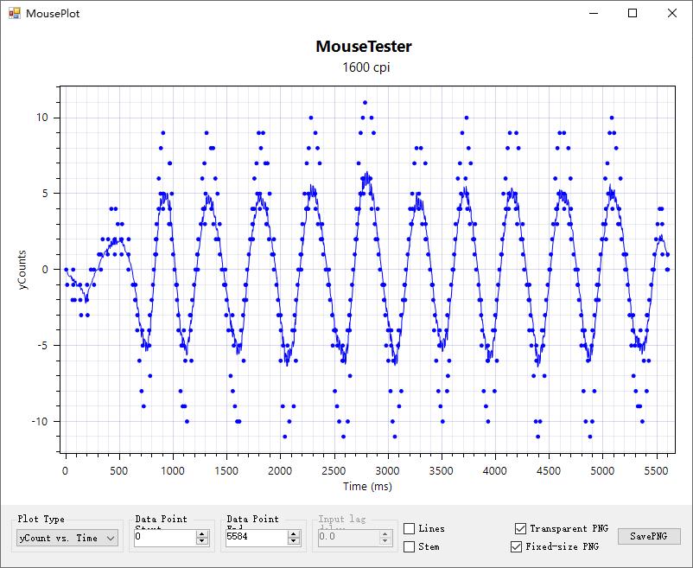Disable the Fixed-size PNG checkbox
The width and height of the screenshot is (693, 568).
click(517, 546)
